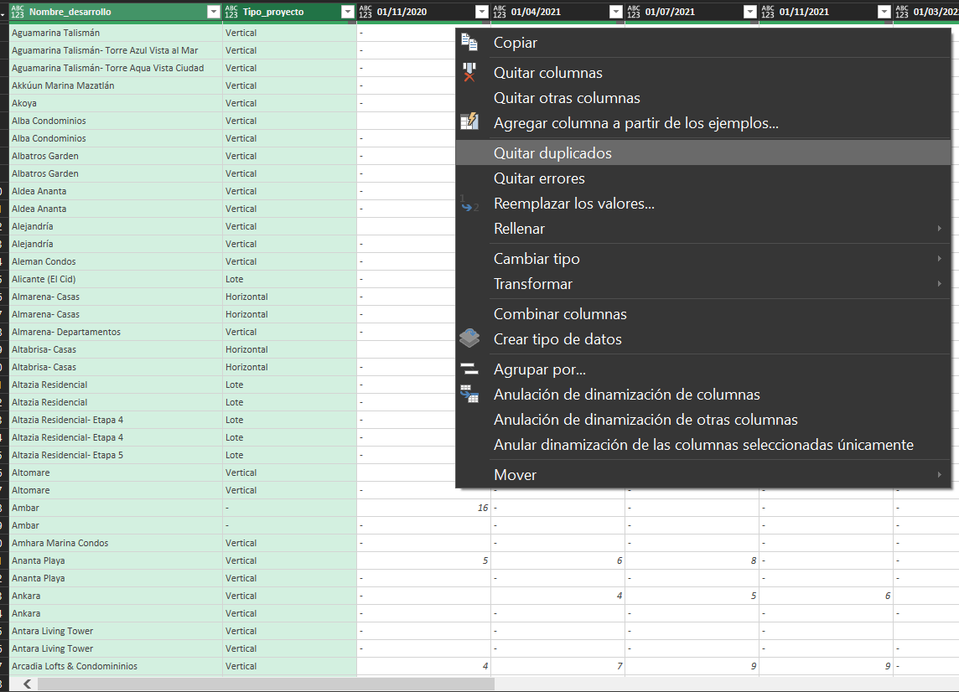Select Quitar otras columnas menu entry
This screenshot has width=959, height=692.
click(567, 98)
